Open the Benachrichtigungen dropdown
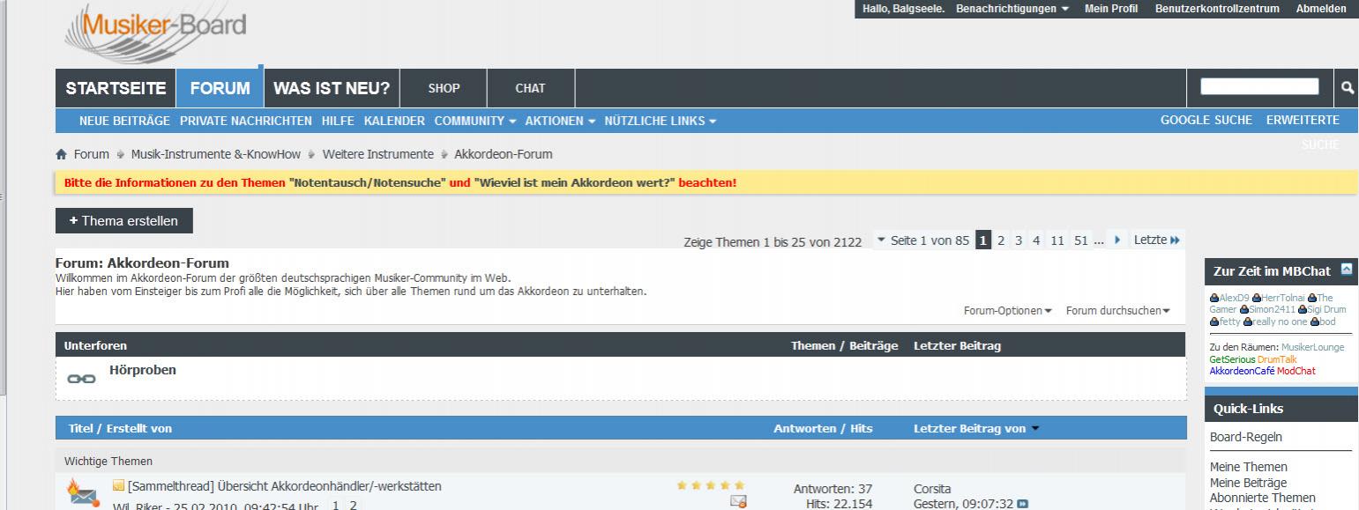The height and width of the screenshot is (510, 1359). [x=1012, y=9]
